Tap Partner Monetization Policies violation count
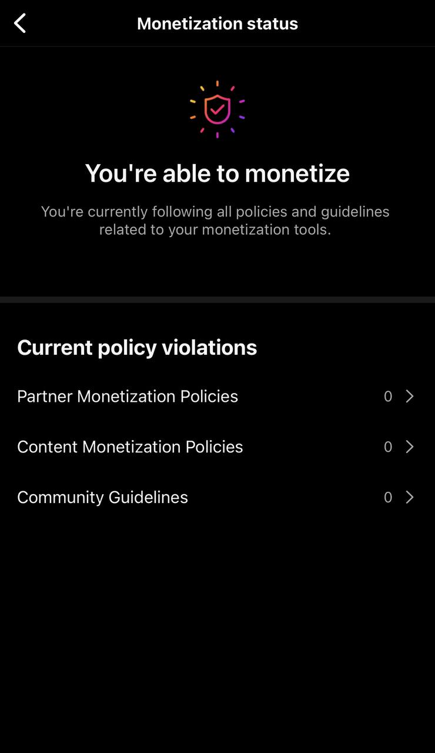Image resolution: width=435 pixels, height=753 pixels. (x=388, y=397)
